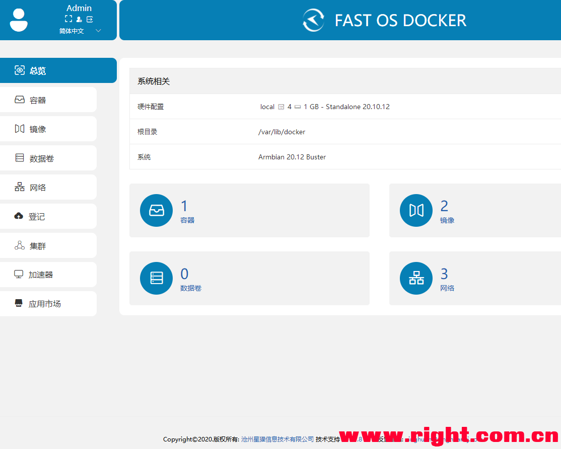
Task: Click the /var/lib/docker path value
Action: 282,132
